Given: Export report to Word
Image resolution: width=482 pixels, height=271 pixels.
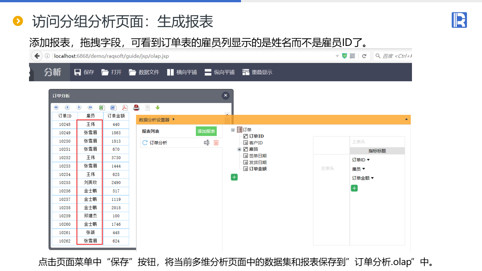Looking at the screenshot, I should coord(113,107).
